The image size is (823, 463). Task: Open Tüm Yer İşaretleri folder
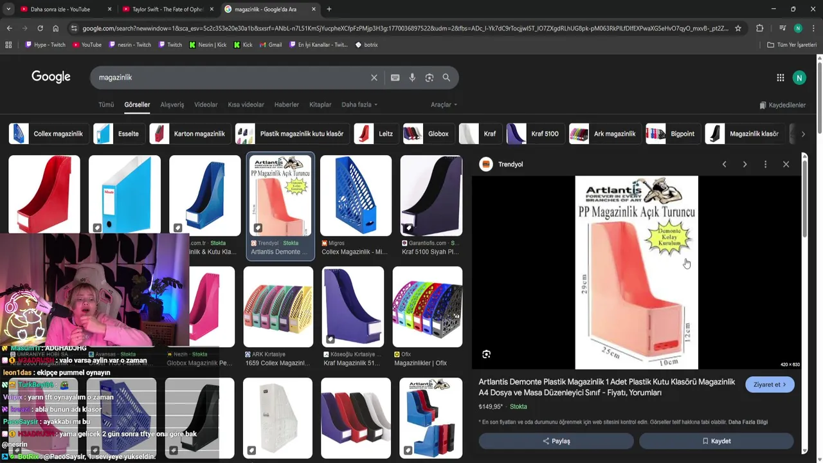[791, 45]
